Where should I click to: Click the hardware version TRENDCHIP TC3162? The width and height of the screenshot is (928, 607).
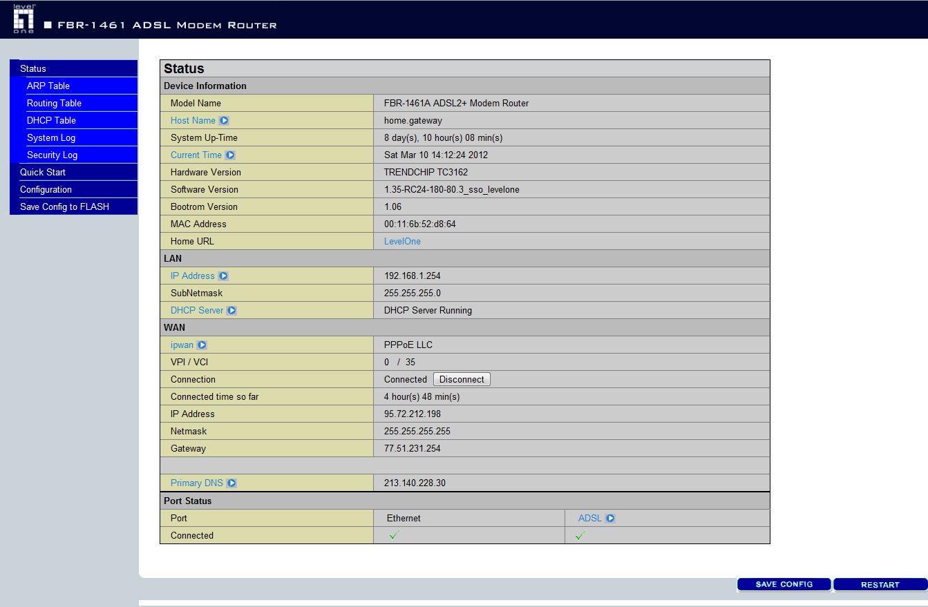[x=426, y=173]
